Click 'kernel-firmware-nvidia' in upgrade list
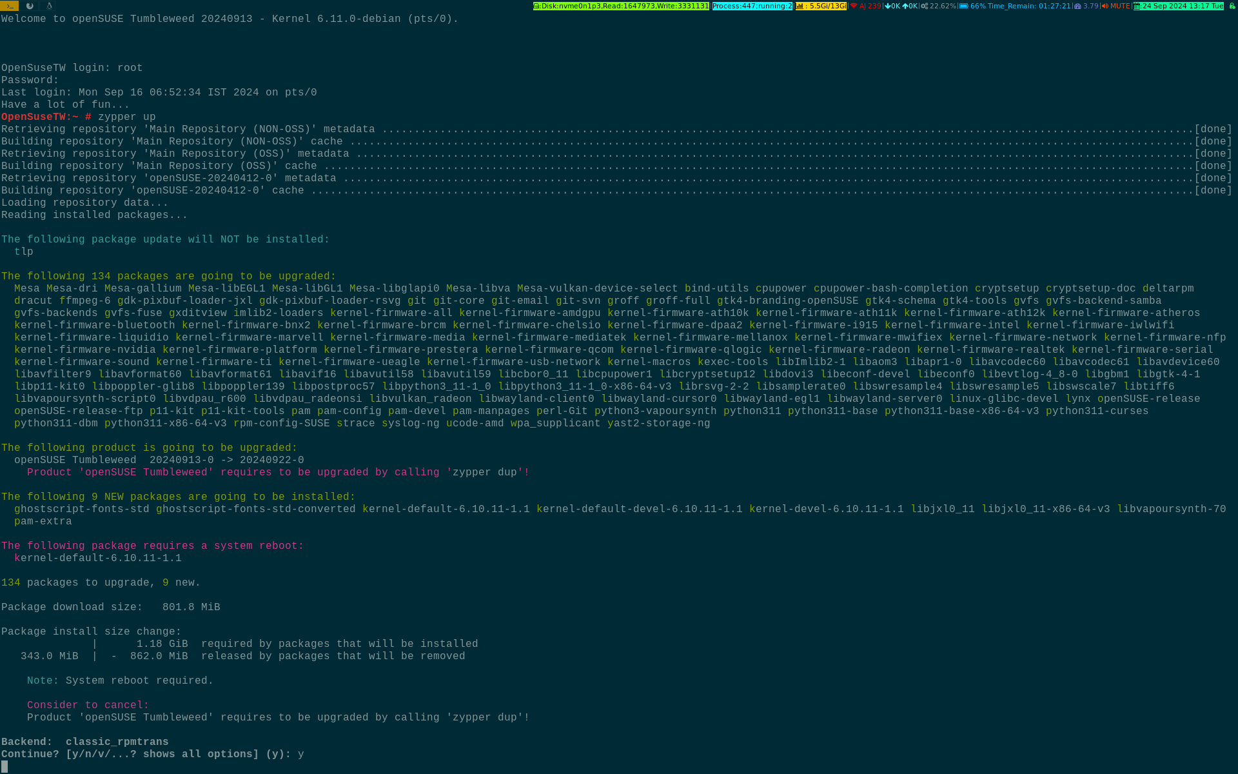The image size is (1238, 774). pyautogui.click(x=85, y=350)
